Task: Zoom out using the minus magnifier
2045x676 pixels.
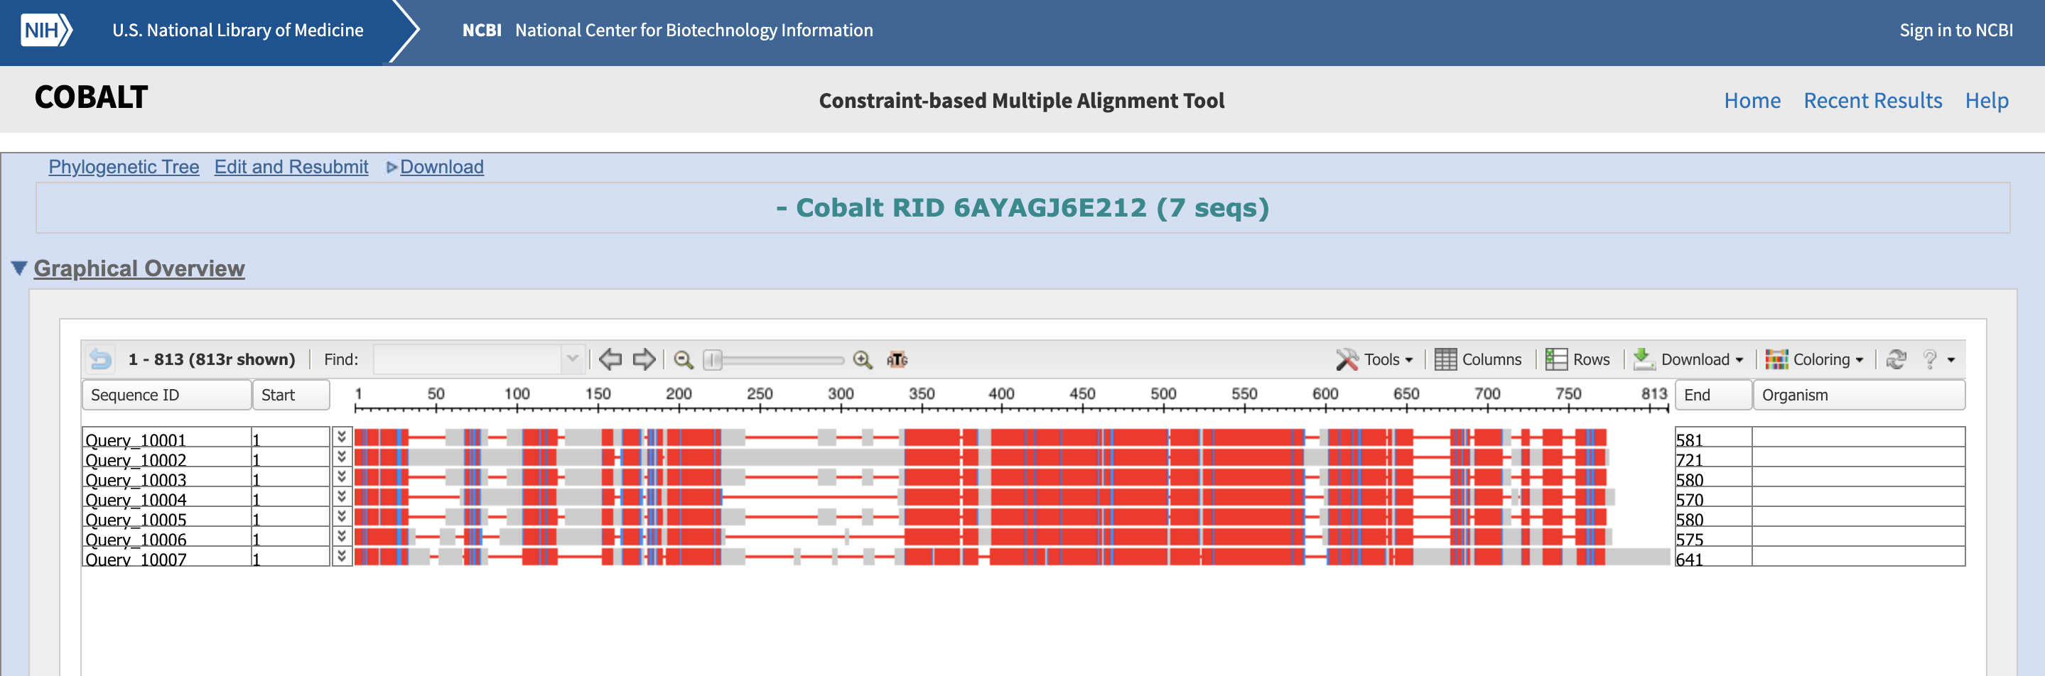Action: (x=684, y=359)
